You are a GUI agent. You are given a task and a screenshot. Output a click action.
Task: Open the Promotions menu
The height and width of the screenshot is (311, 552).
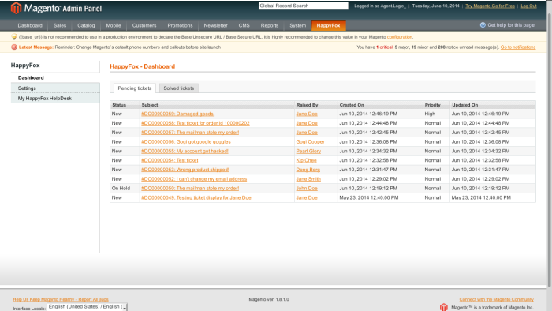(x=180, y=25)
